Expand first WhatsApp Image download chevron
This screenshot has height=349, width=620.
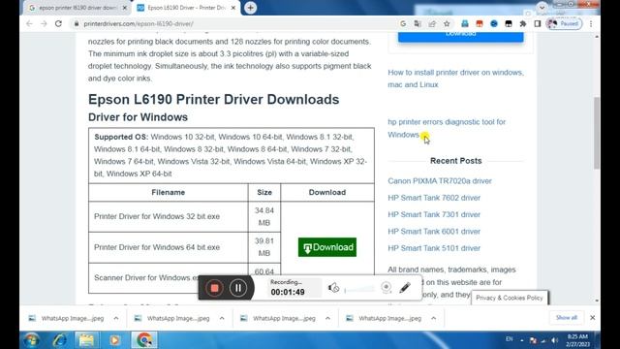coord(116,318)
